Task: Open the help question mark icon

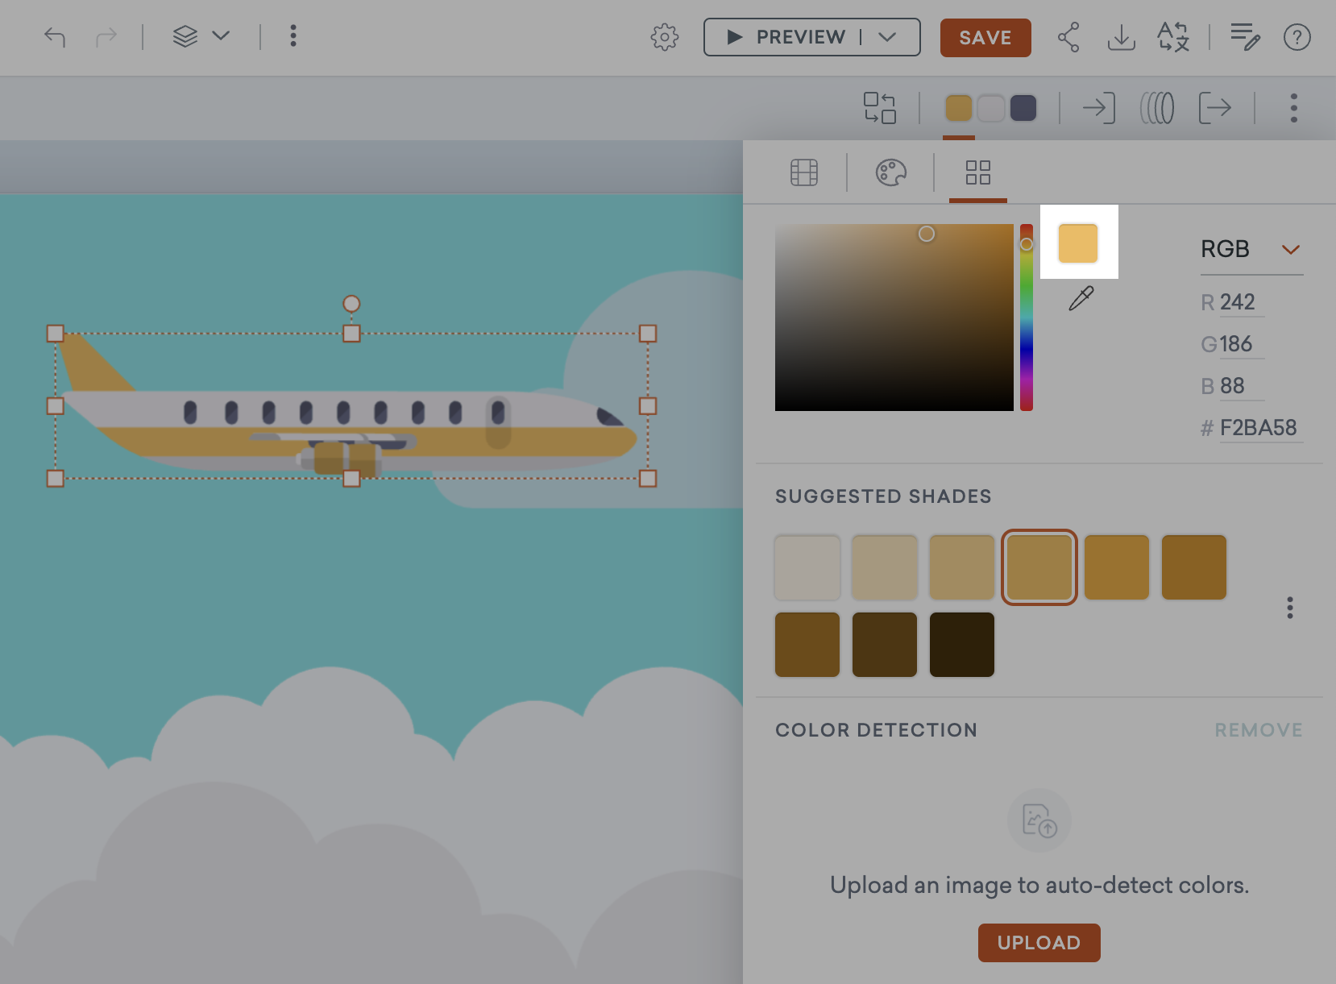Action: (1297, 37)
